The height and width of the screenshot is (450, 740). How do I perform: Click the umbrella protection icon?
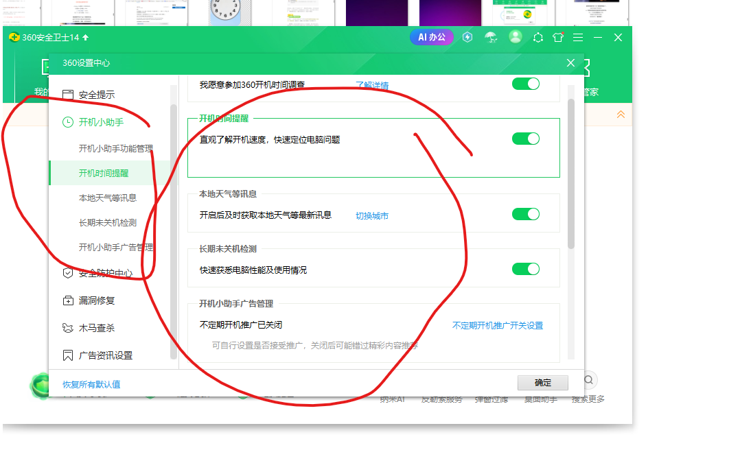point(491,37)
